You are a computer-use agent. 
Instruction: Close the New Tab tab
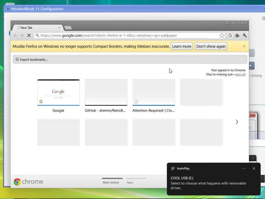click(59, 27)
